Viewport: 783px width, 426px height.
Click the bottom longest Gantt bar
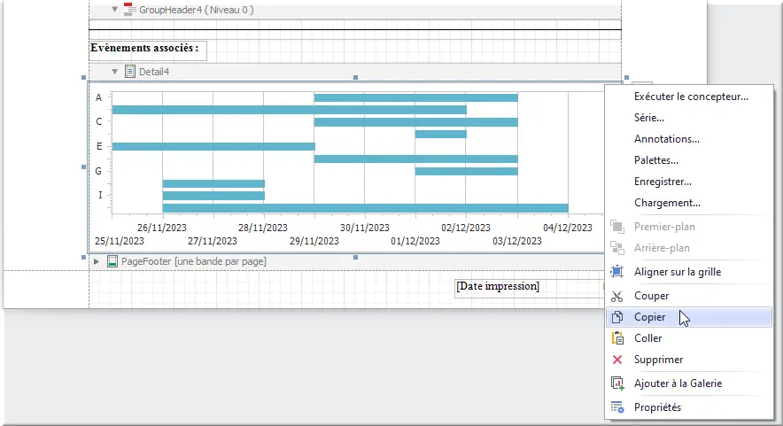click(366, 208)
